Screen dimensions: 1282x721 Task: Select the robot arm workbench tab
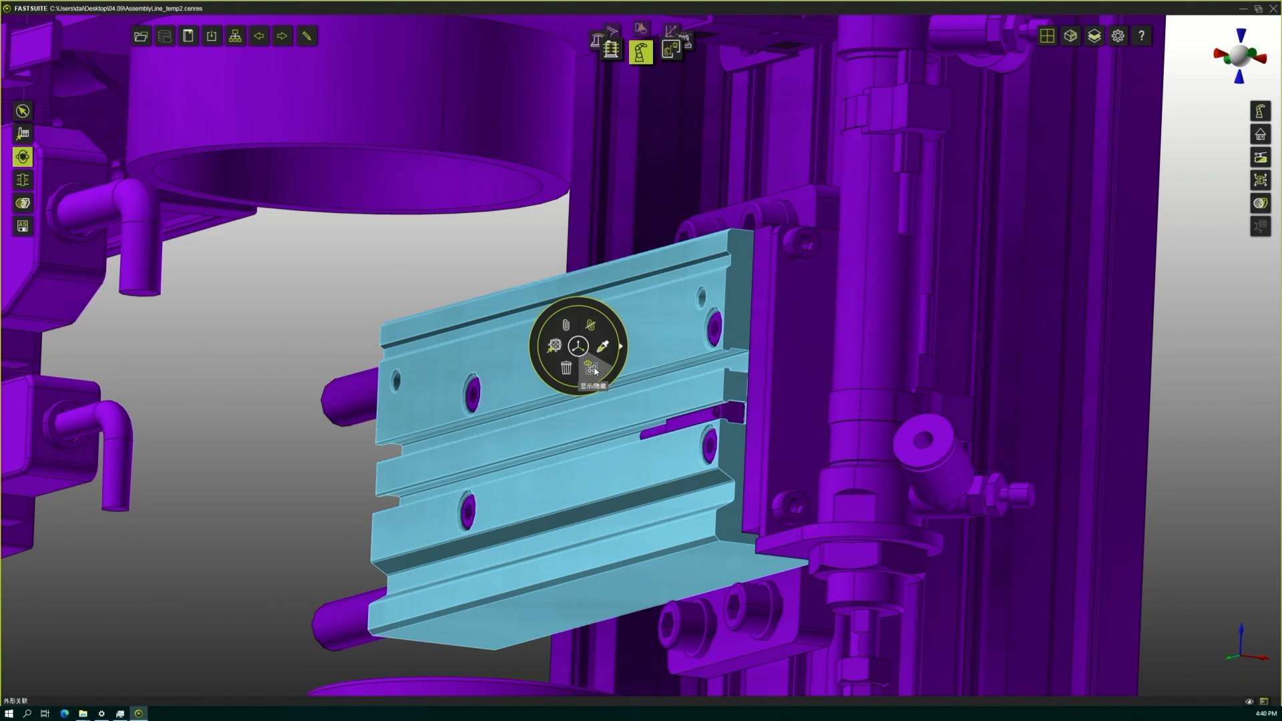[x=640, y=52]
